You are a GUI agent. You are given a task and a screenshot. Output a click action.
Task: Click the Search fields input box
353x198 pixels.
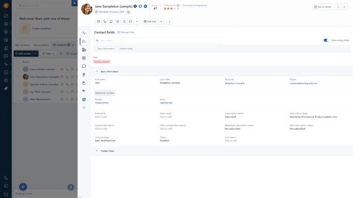tap(158, 41)
